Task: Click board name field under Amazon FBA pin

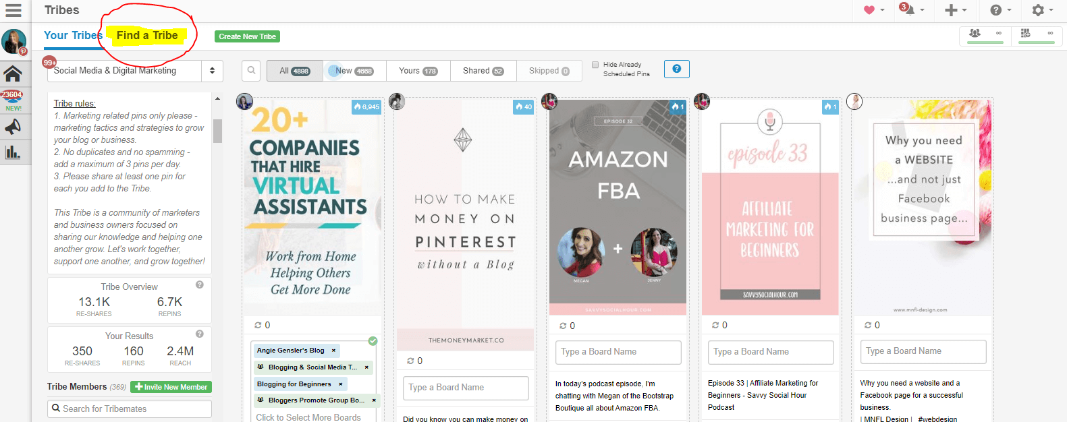Action: [618, 352]
